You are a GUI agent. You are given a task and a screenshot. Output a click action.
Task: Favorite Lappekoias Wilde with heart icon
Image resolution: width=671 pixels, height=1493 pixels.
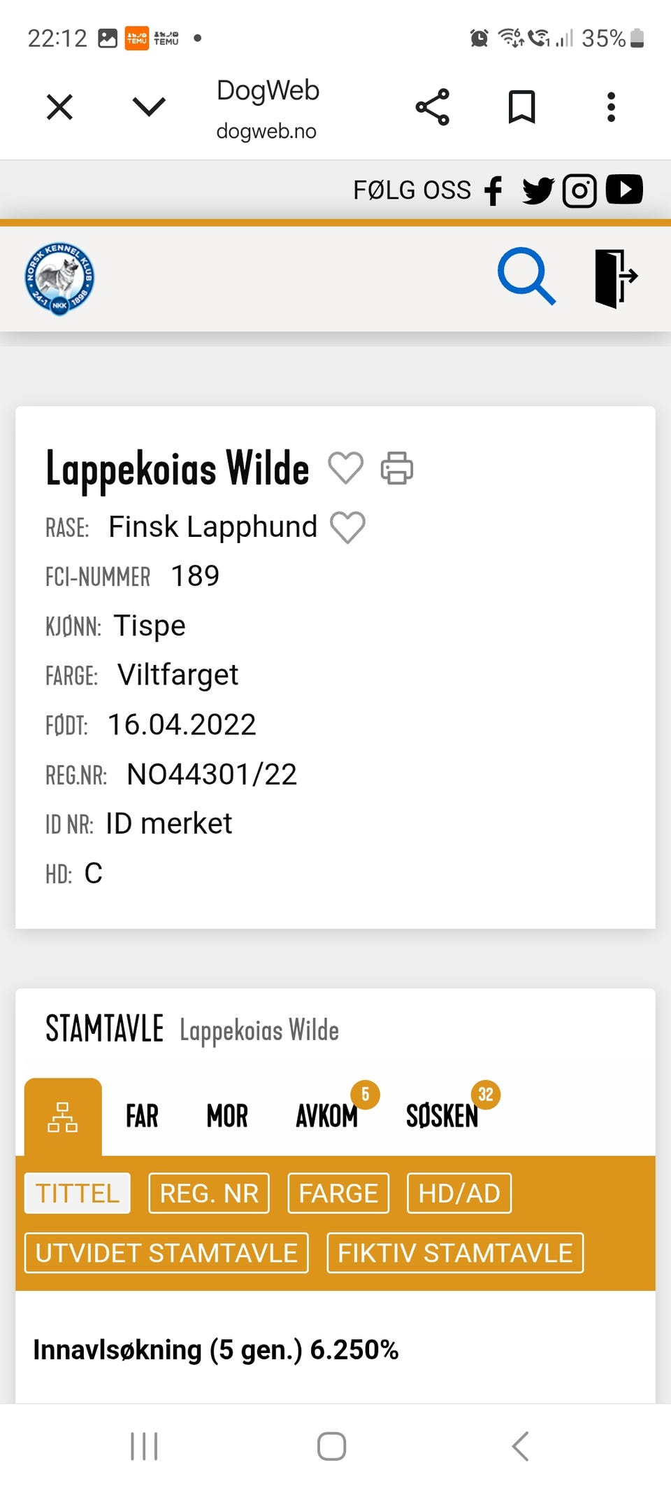click(346, 467)
